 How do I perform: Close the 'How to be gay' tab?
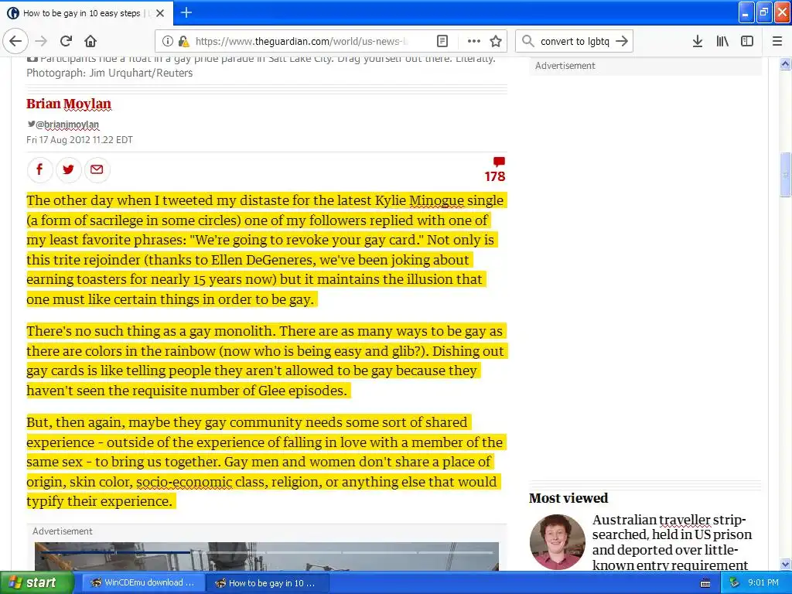coord(160,13)
